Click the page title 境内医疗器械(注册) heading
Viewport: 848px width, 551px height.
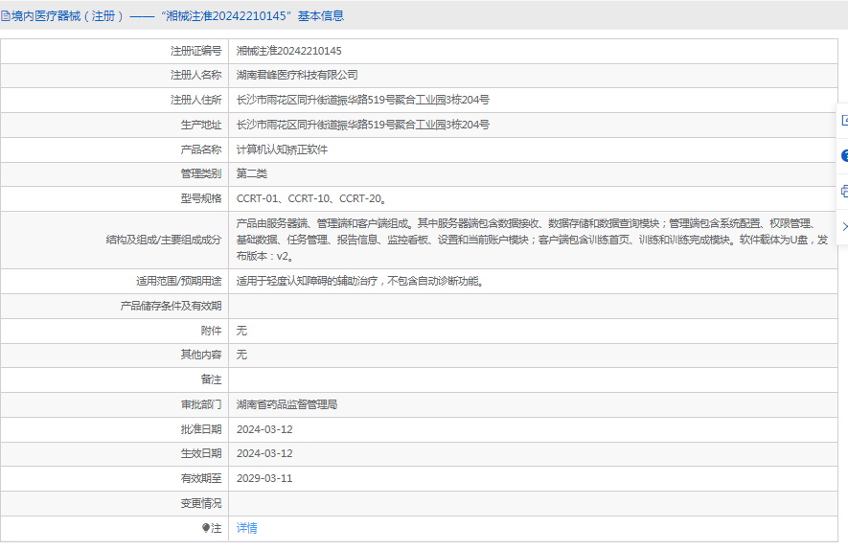pyautogui.click(x=177, y=16)
